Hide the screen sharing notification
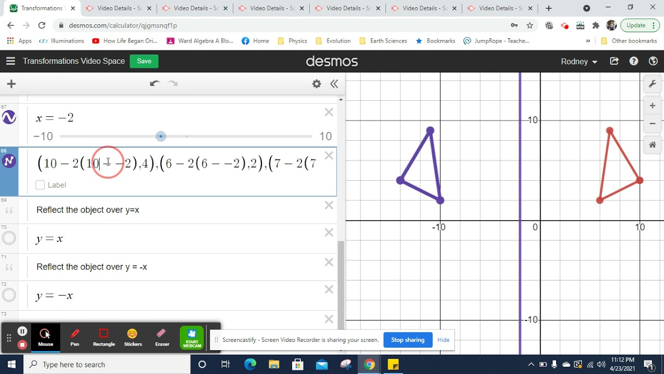The height and width of the screenshot is (374, 664). pos(444,340)
